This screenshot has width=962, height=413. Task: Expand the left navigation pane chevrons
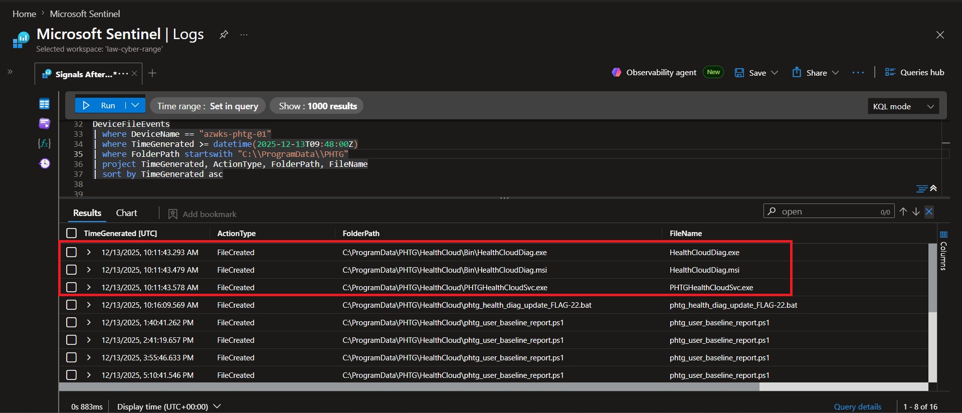coord(10,72)
